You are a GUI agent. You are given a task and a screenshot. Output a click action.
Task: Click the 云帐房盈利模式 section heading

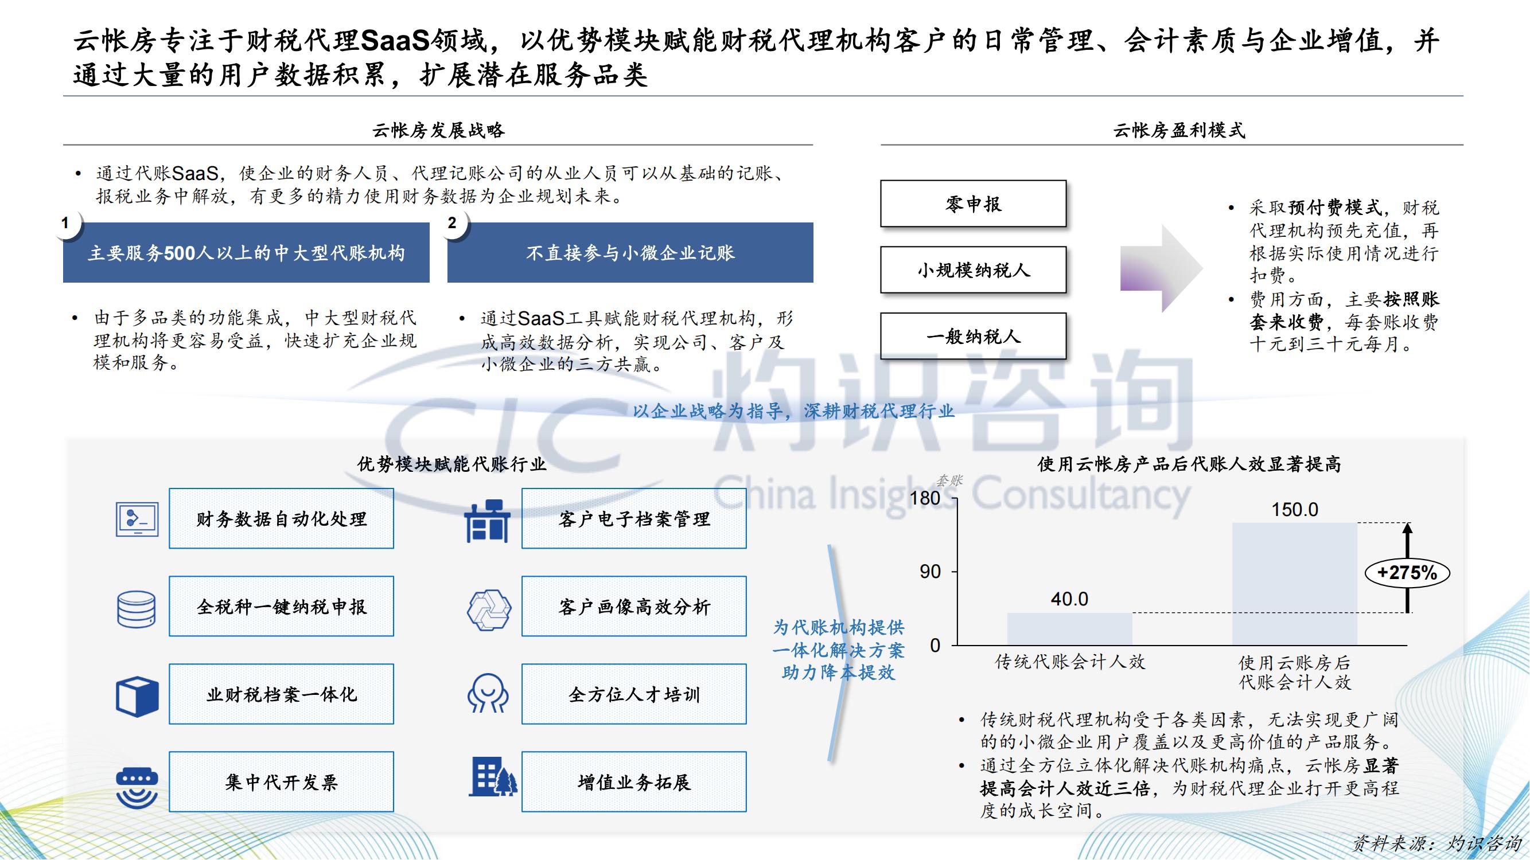[x=1179, y=130]
